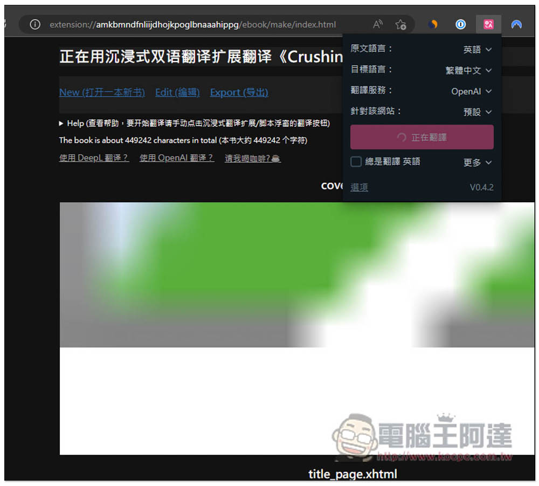The width and height of the screenshot is (539, 486).
Task: Click the Export (导出) link
Action: (239, 92)
